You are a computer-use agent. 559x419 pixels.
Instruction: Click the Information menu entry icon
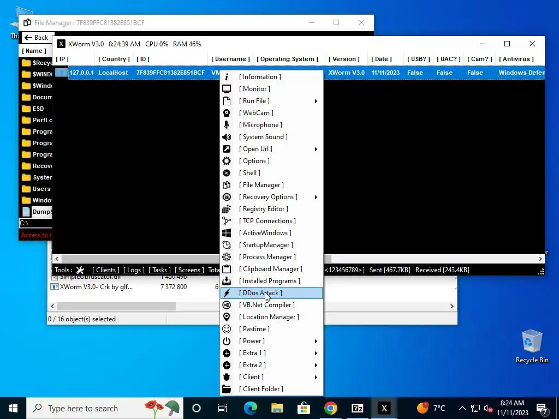click(x=227, y=77)
